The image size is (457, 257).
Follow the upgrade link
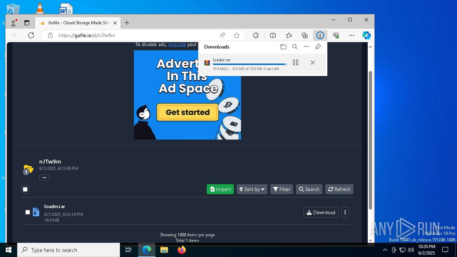(177, 45)
